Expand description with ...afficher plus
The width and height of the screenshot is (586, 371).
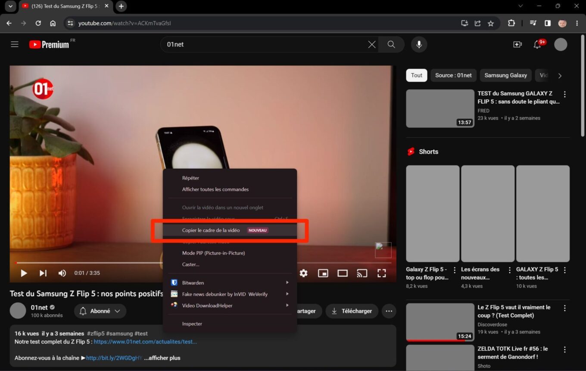click(x=162, y=358)
